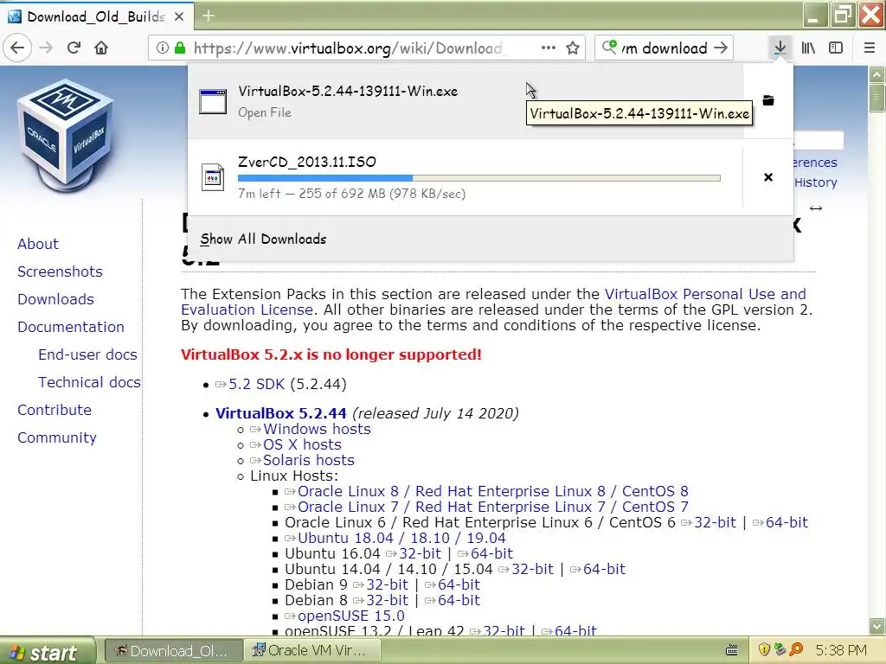Bookmark this page with the star
This screenshot has height=664, width=886.
573,48
